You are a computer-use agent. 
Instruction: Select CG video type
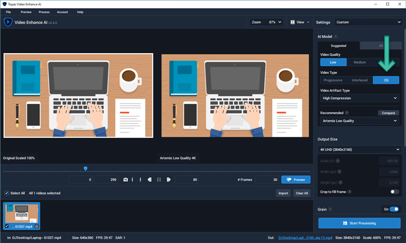click(386, 80)
